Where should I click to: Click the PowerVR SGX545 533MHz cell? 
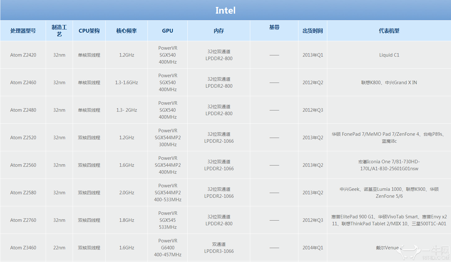[x=167, y=220]
